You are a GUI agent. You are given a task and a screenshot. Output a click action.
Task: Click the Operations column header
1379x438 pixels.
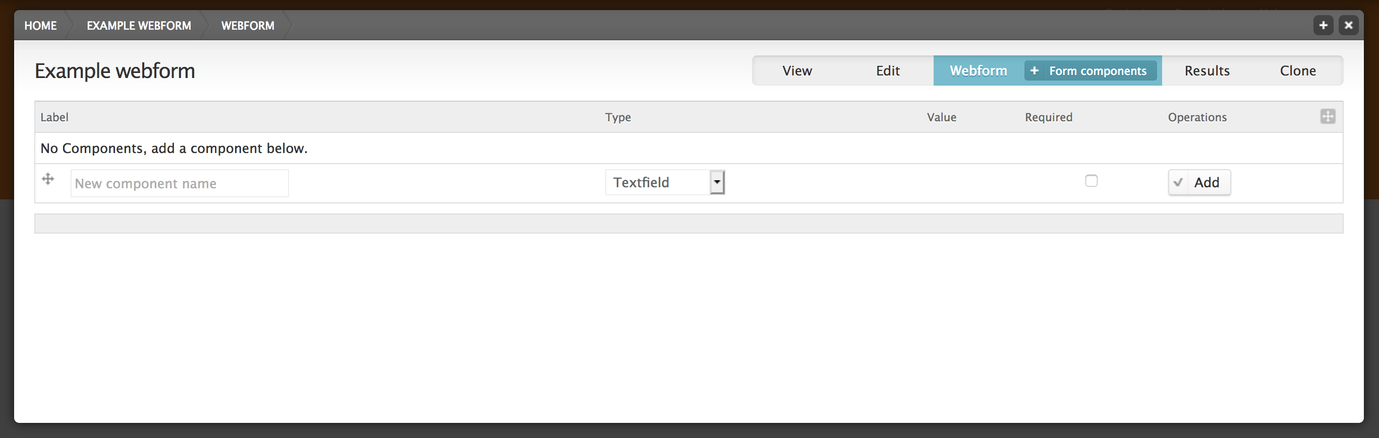(x=1197, y=117)
